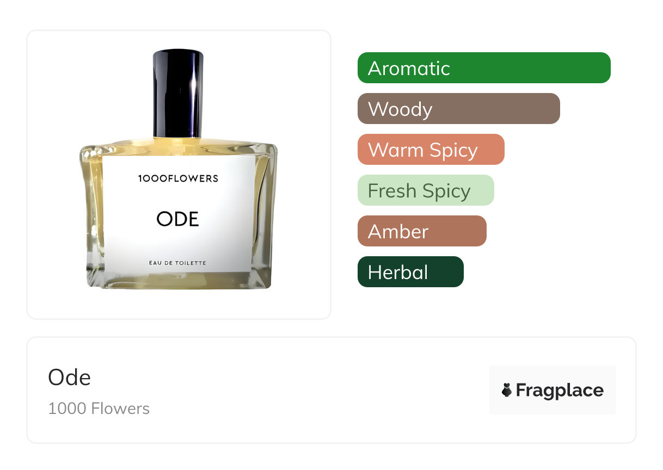Select the Woody accord bar
The image size is (663, 470).
(x=459, y=109)
